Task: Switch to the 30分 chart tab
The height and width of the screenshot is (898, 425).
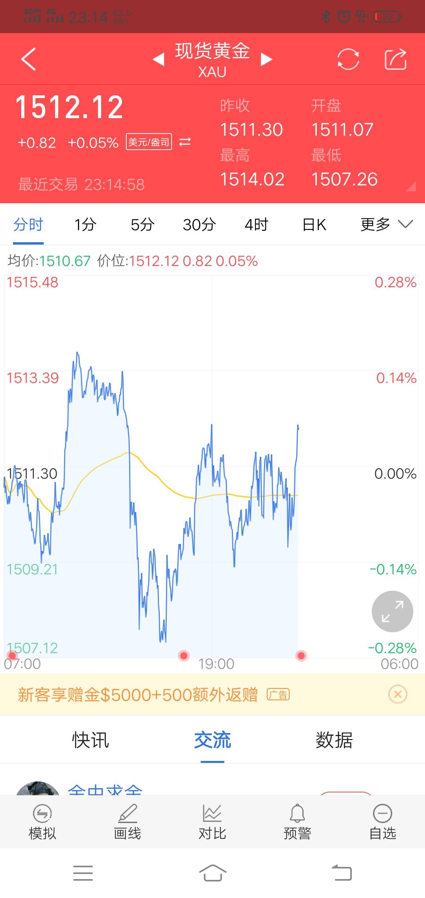Action: click(199, 224)
